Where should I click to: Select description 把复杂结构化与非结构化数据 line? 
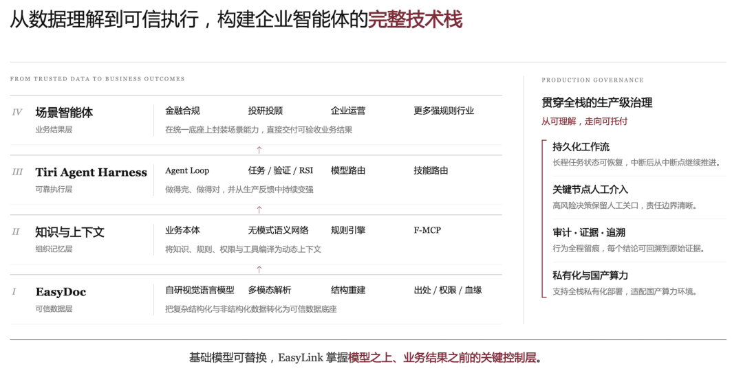[250, 309]
